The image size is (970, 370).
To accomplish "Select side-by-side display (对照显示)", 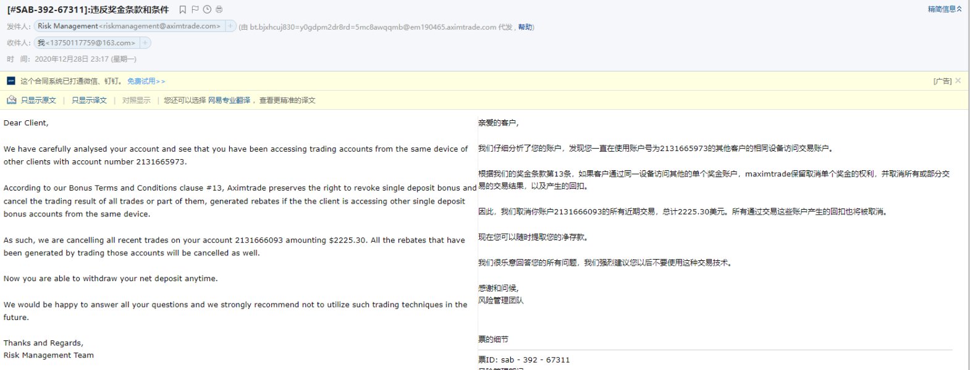I will pos(136,101).
